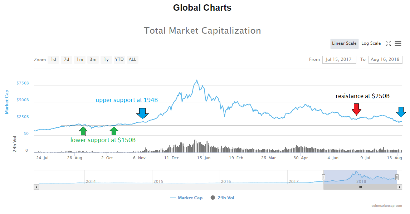Switch chart to Log Scale

(371, 43)
